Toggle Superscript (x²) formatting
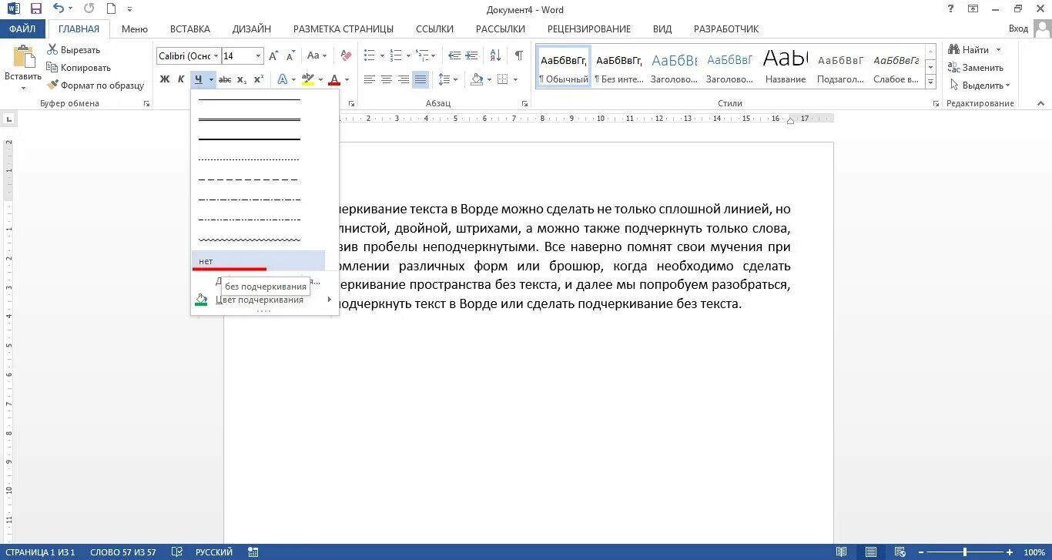 tap(259, 79)
